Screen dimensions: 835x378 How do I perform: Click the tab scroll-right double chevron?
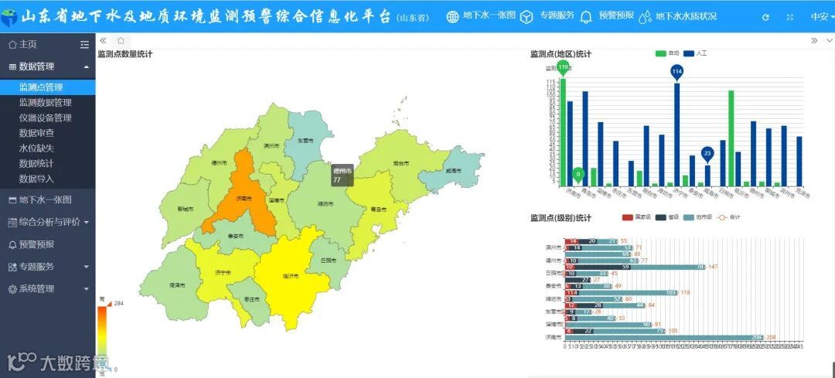(815, 40)
